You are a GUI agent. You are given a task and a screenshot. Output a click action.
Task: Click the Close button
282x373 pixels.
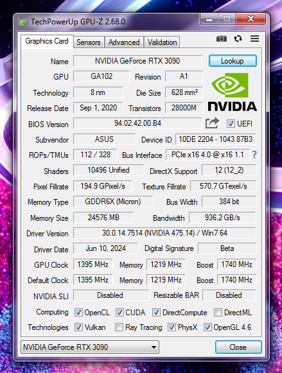click(x=238, y=347)
